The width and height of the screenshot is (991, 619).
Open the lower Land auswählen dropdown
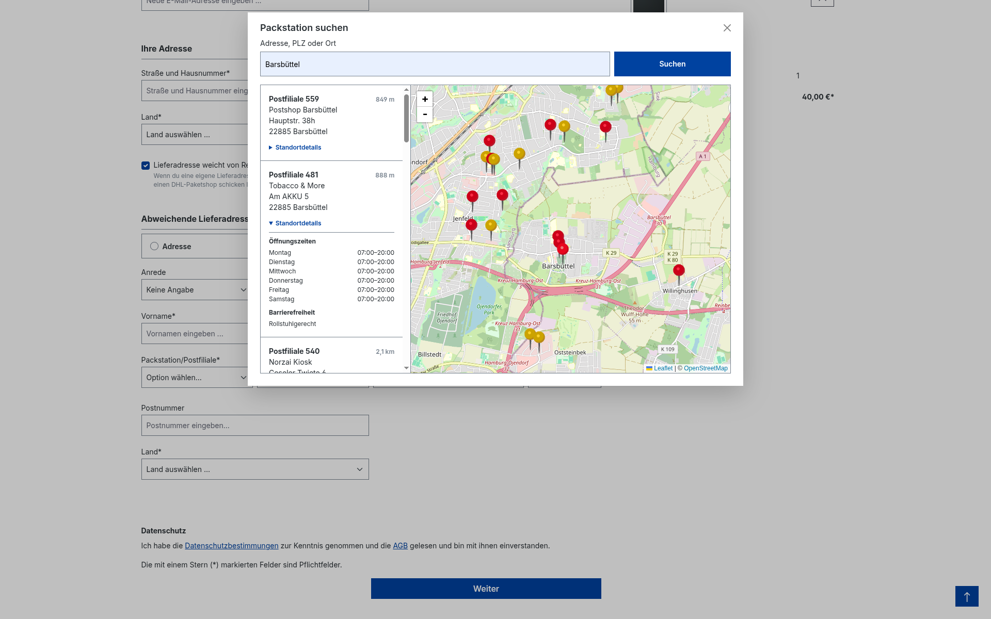click(x=255, y=469)
